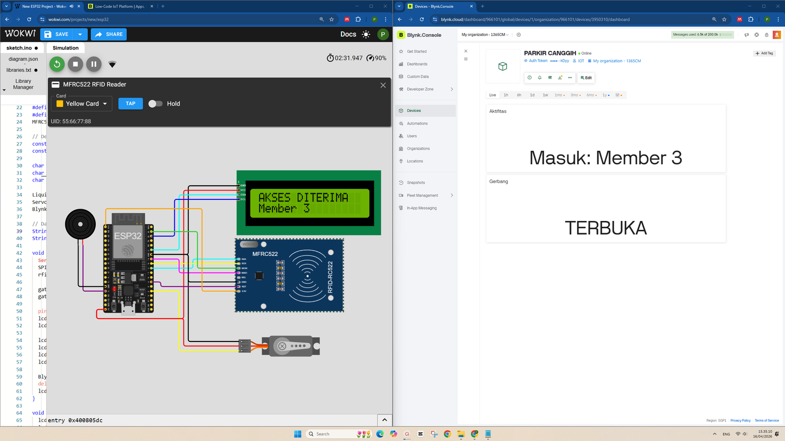
Task: Open the Blynk help lifebuoy icon
Action: (x=757, y=35)
